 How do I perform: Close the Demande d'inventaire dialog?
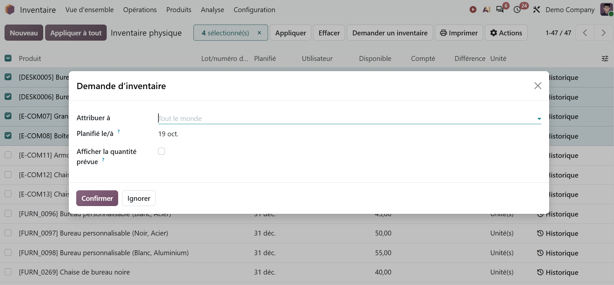(x=538, y=86)
